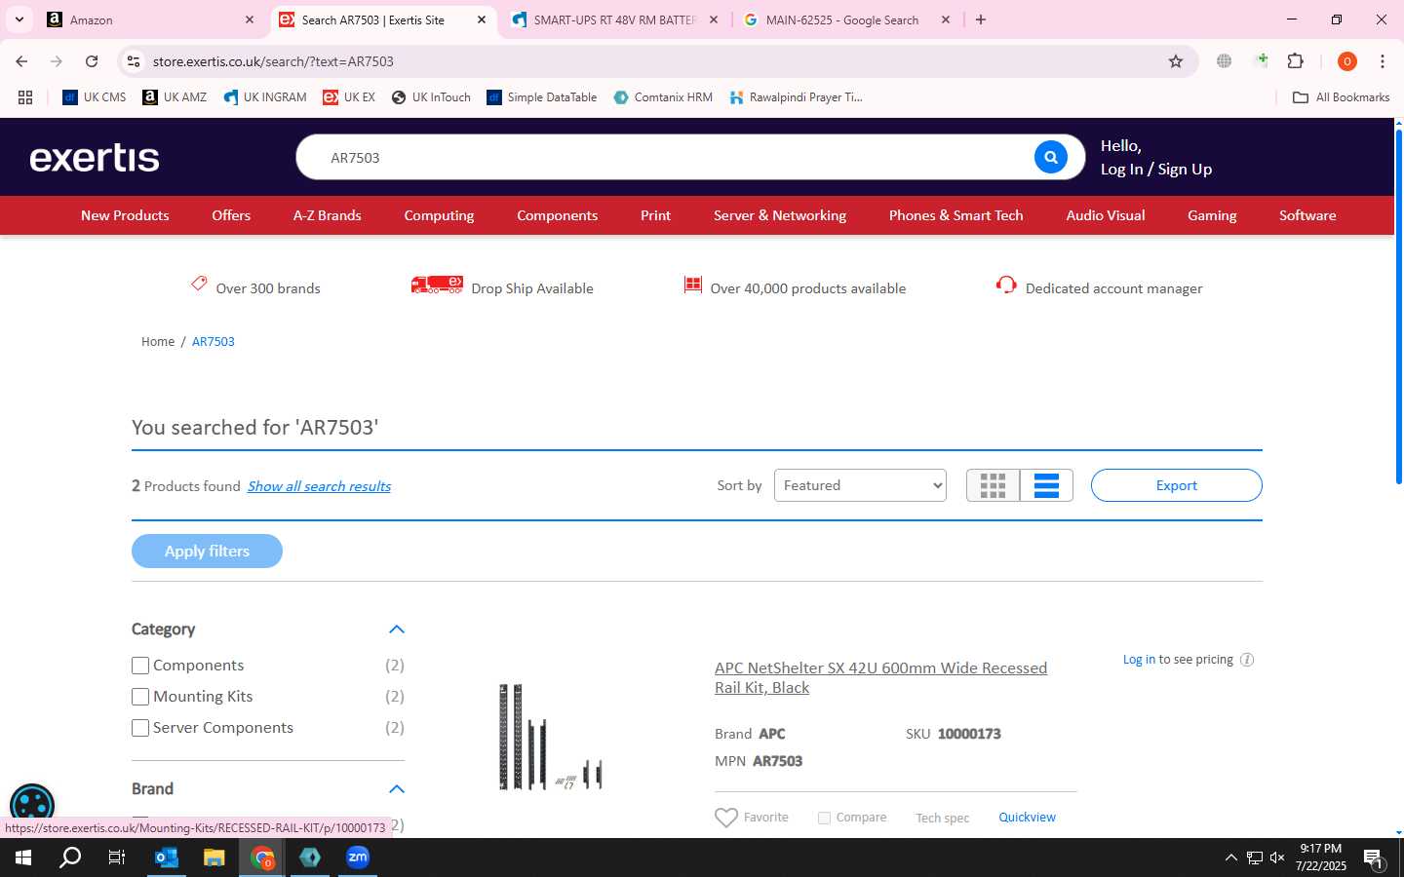Screen dimensions: 1404x877
Task: Click the rail kit product thumbnail
Action: (551, 737)
